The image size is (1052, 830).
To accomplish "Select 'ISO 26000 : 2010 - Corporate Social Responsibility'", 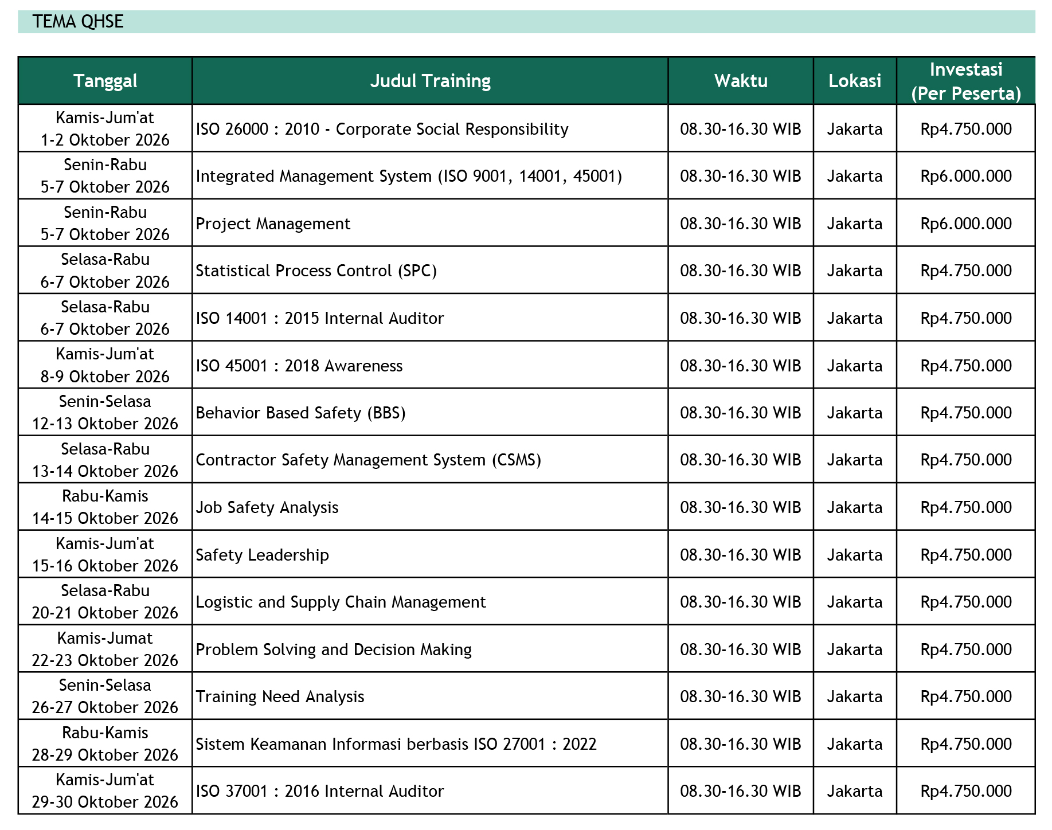I will pyautogui.click(x=382, y=129).
